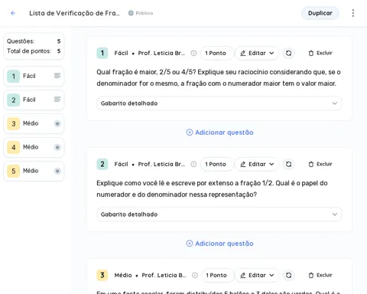Select question 2 Fácil in sidebar
Image resolution: width=367 pixels, height=294 pixels.
(x=34, y=100)
